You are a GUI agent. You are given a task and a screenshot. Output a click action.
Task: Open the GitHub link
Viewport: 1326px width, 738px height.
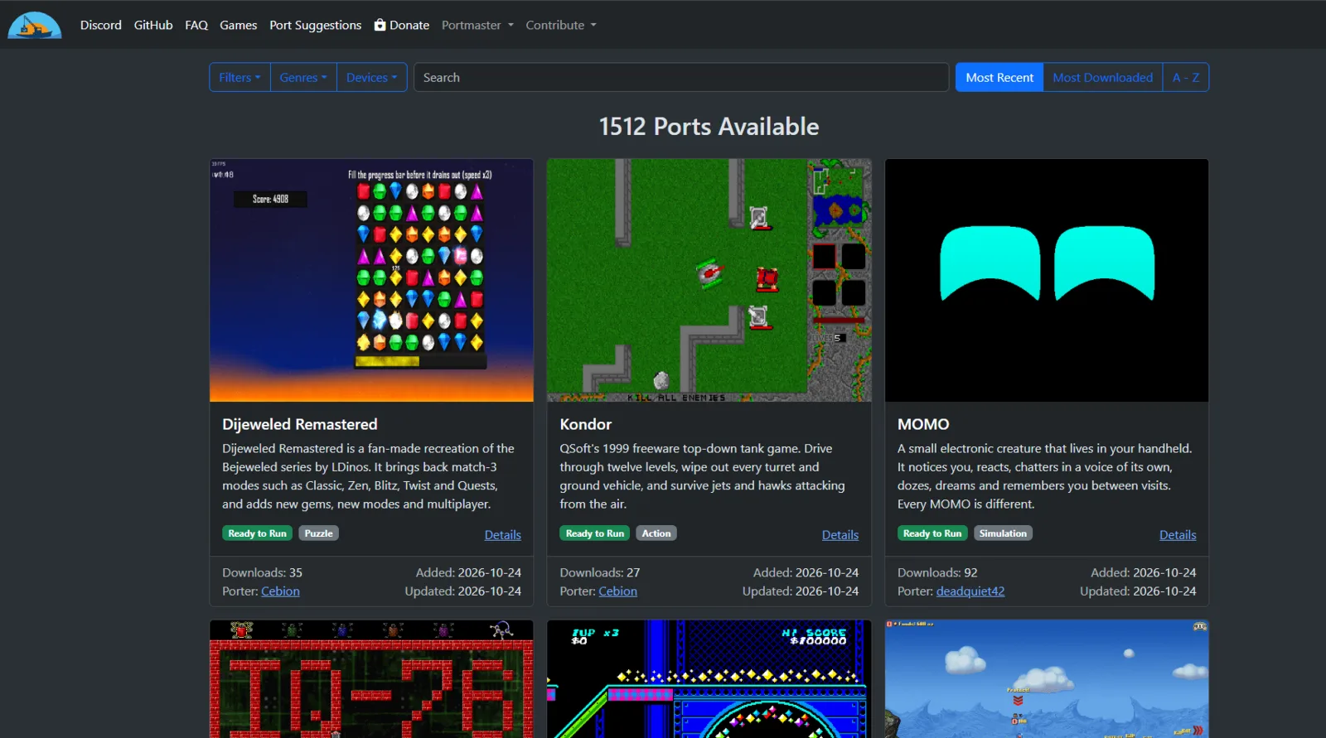pos(153,25)
